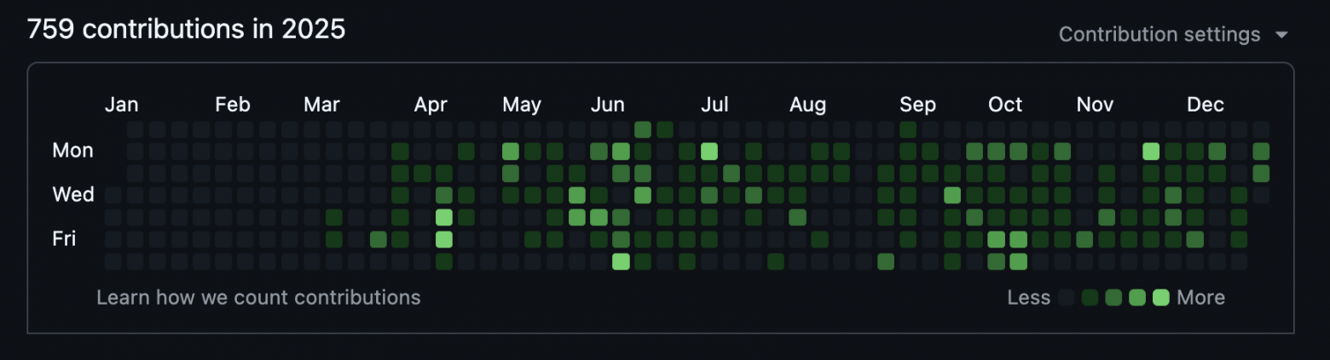Click the brightest Saturday cell in June

tap(621, 261)
